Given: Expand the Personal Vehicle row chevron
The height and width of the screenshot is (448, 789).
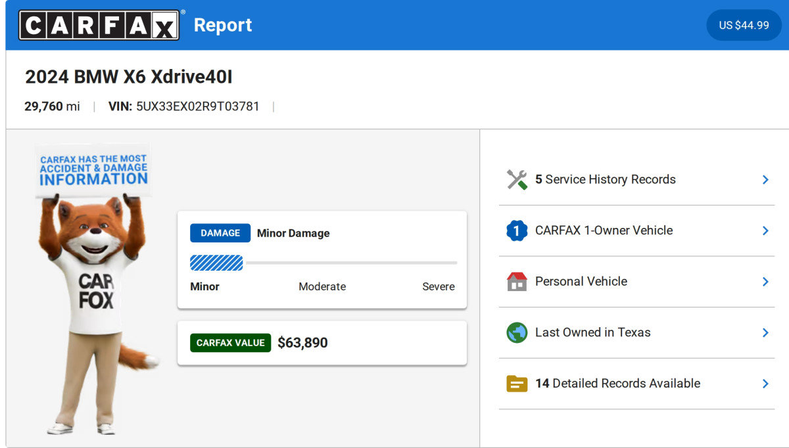Looking at the screenshot, I should (x=765, y=282).
